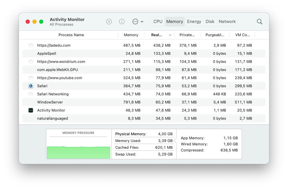Click the Safari compass icon

(x=31, y=86)
